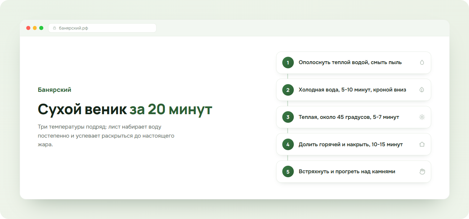Click the headline Сухой веник за 20 минут
469x219 pixels.
pyautogui.click(x=125, y=109)
